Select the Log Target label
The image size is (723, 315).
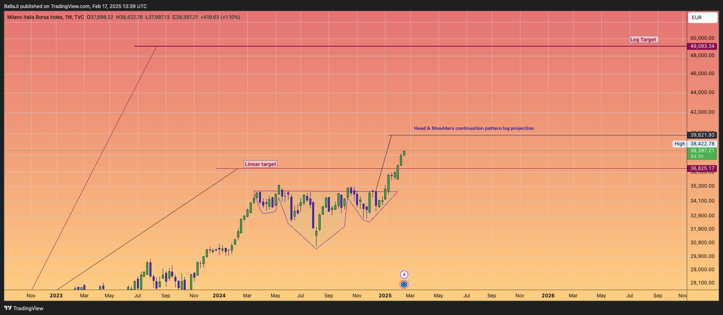click(x=643, y=39)
